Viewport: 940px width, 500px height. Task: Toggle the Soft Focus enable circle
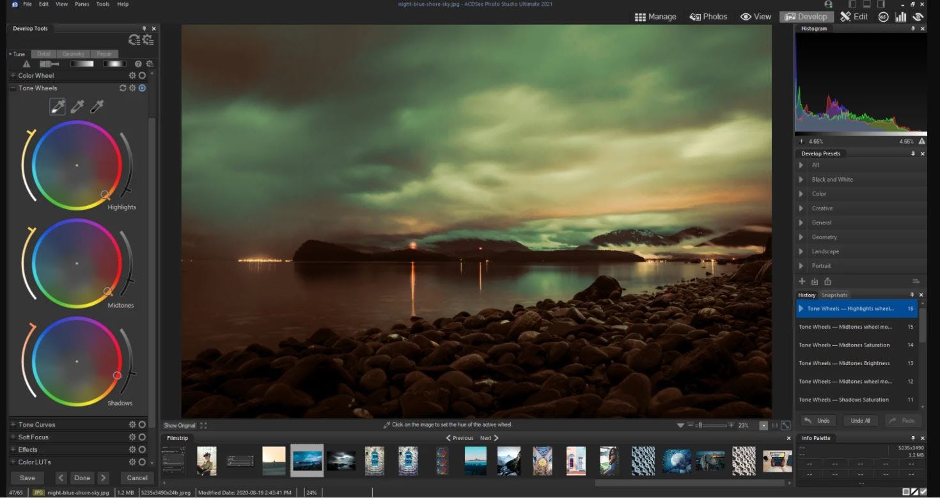142,437
